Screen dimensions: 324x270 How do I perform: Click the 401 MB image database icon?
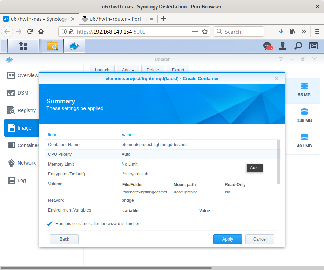click(x=304, y=137)
